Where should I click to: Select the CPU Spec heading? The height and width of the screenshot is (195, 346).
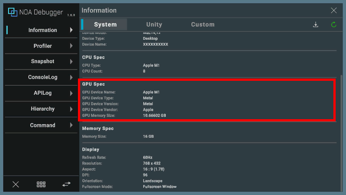pyautogui.click(x=93, y=57)
